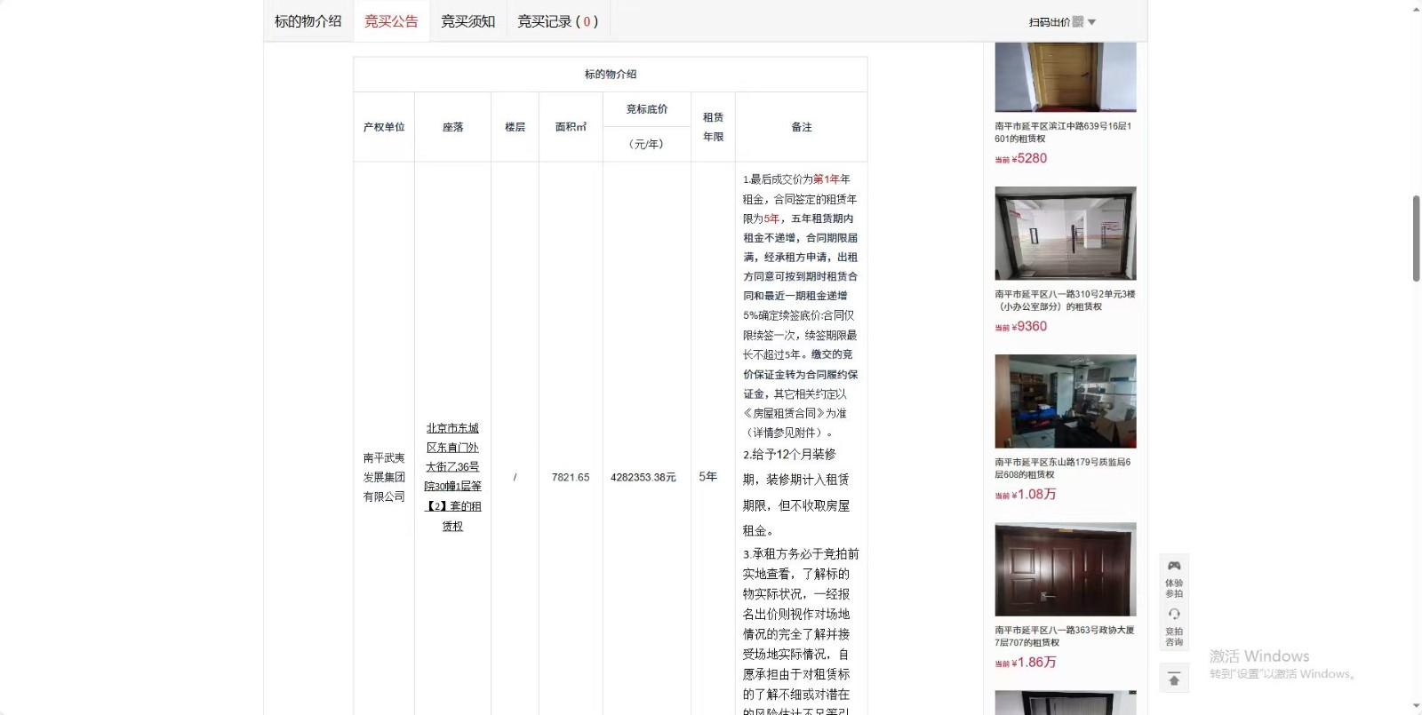This screenshot has height=715, width=1422.
Task: Select the 竞买公告 tab
Action: [x=391, y=21]
